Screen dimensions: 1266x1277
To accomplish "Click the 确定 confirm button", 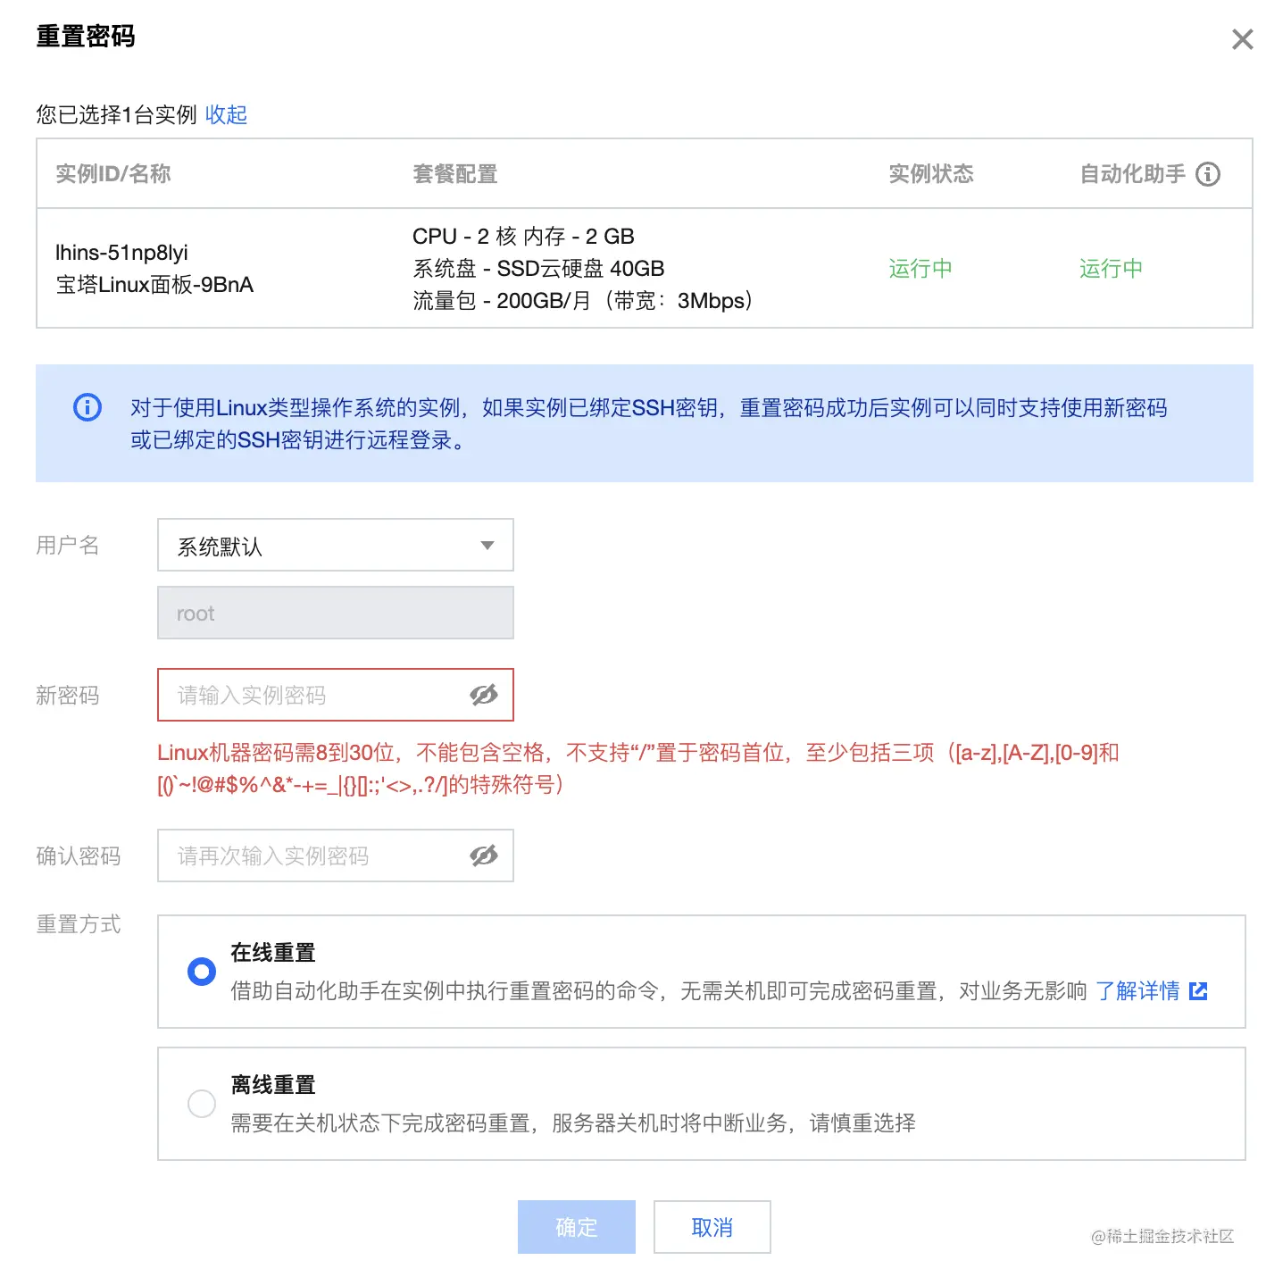I will 576,1227.
